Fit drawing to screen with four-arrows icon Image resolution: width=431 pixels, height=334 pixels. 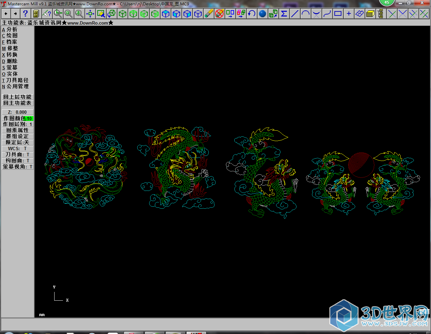(90, 13)
